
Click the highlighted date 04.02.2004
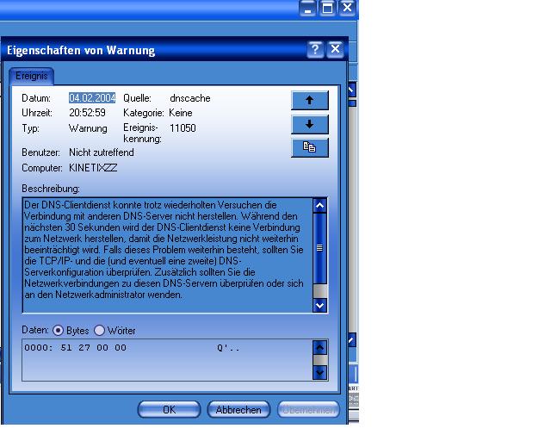coord(92,98)
